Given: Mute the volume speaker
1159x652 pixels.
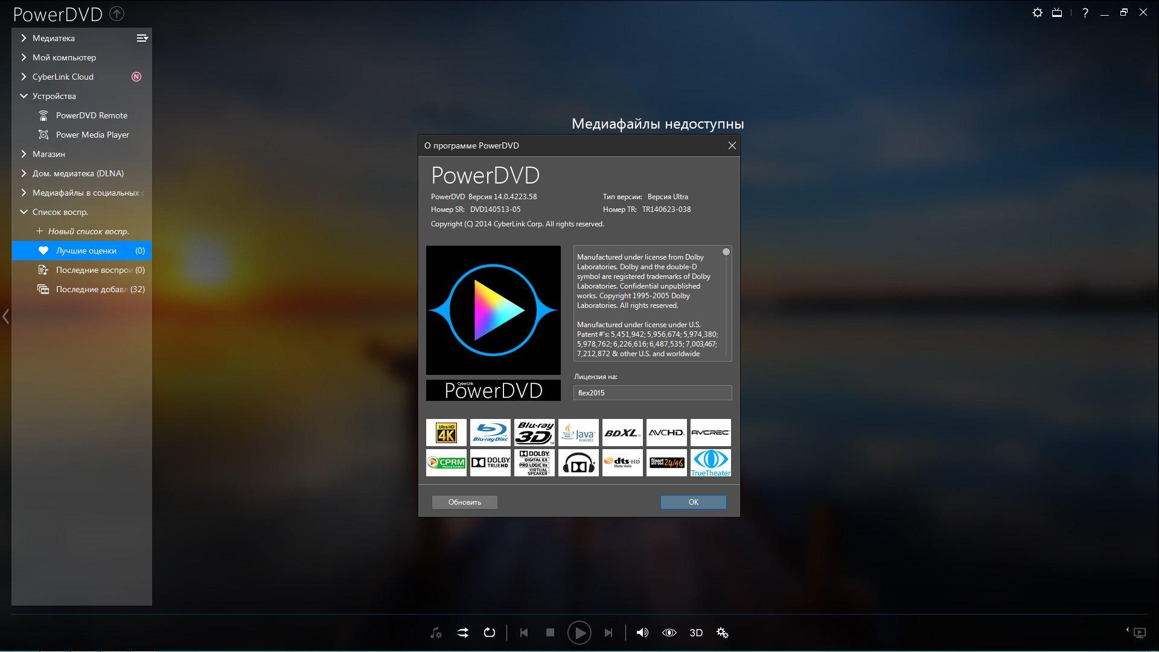Looking at the screenshot, I should 642,633.
